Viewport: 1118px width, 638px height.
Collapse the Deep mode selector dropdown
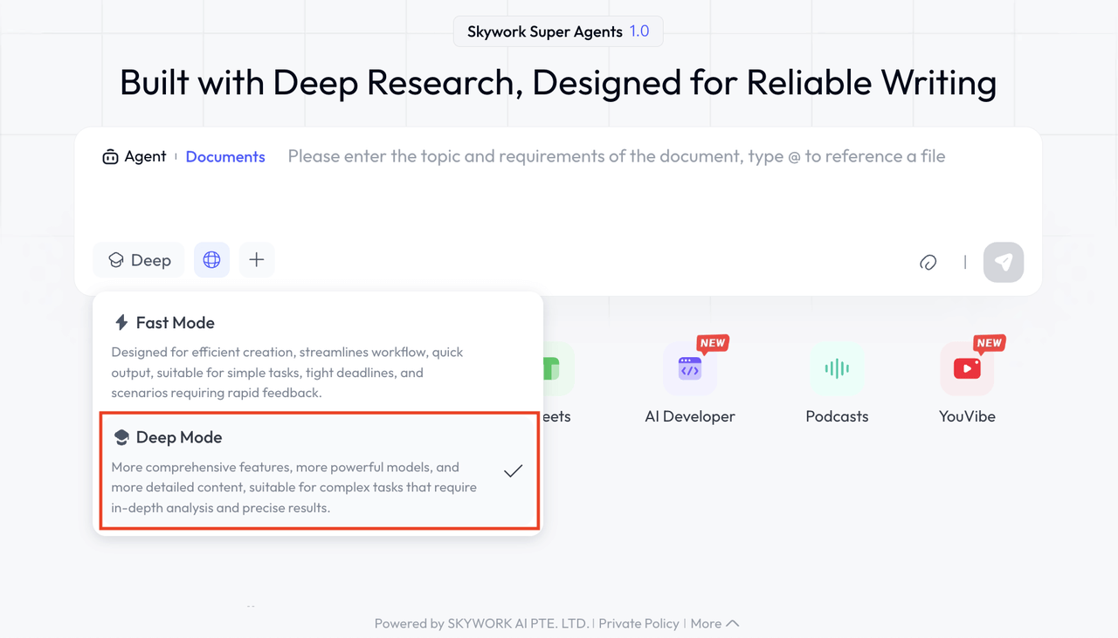point(139,260)
